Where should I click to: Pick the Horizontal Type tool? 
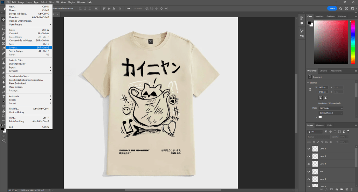point(4,96)
